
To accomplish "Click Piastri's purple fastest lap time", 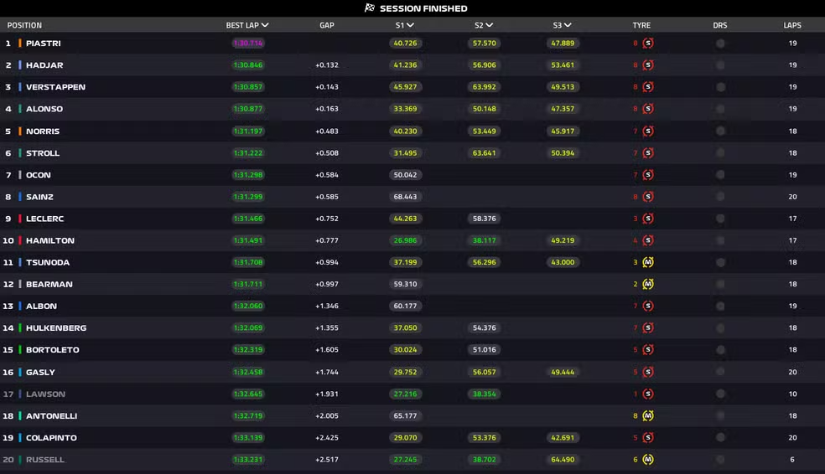I will click(247, 44).
